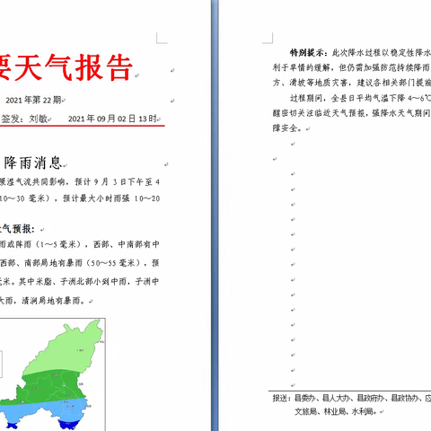Click the text 障安全。
The height and width of the screenshot is (431, 431).
point(288,128)
